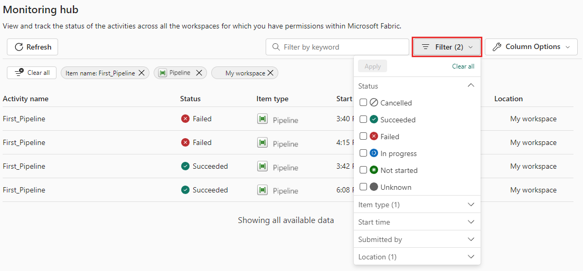Check the Failed status checkbox

pos(363,136)
